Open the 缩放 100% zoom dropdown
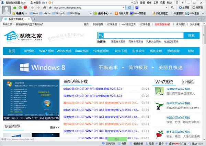This screenshot has height=146, width=206. click(x=196, y=144)
